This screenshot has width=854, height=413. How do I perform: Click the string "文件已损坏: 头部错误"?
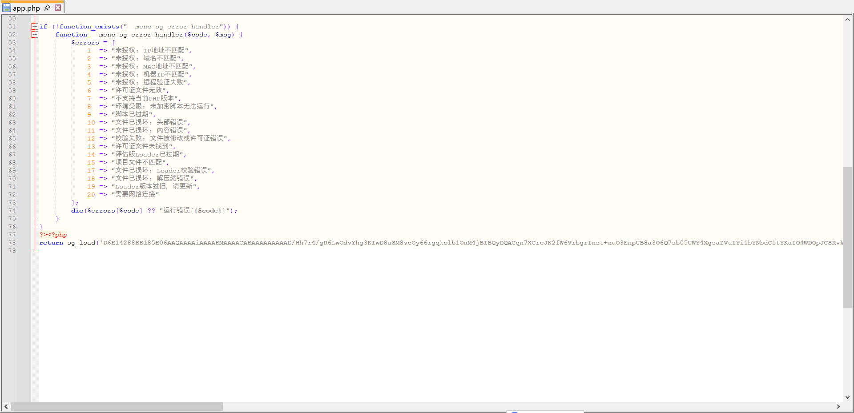[x=149, y=123]
